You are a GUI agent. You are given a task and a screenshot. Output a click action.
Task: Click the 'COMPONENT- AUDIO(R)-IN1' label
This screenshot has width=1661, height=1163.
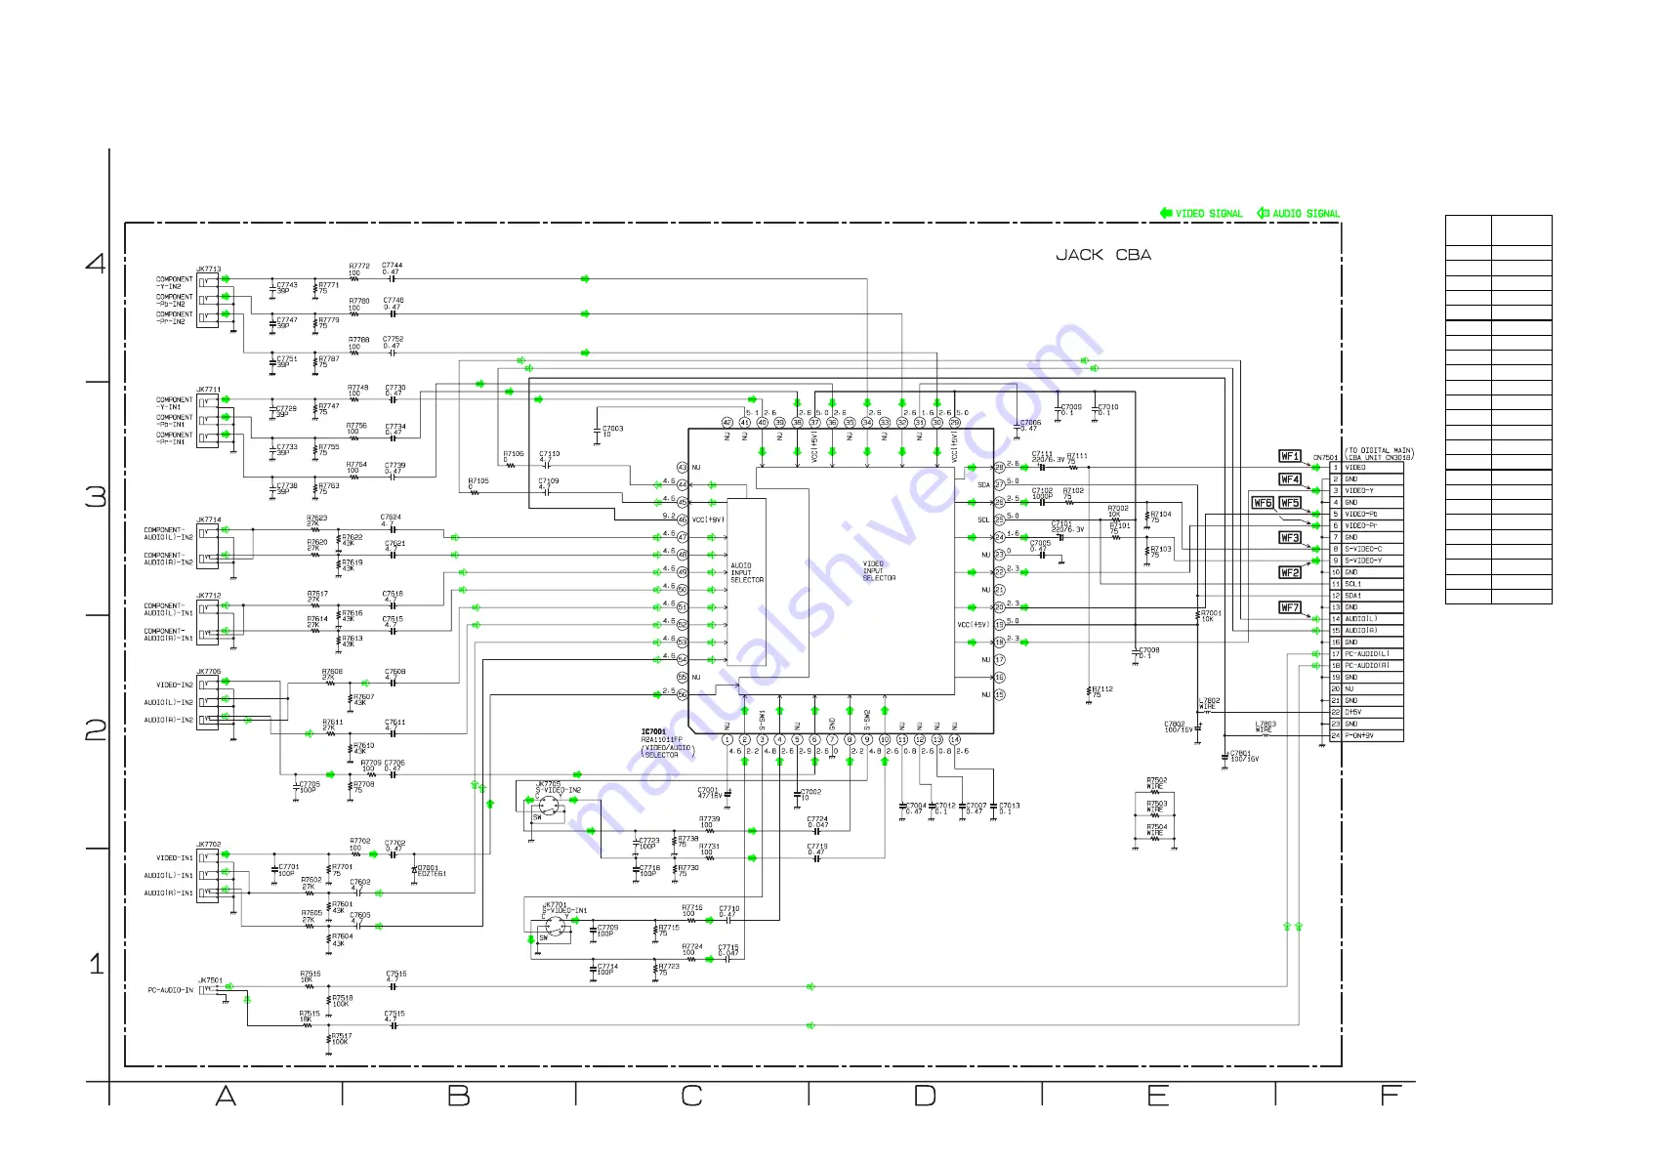168,635
